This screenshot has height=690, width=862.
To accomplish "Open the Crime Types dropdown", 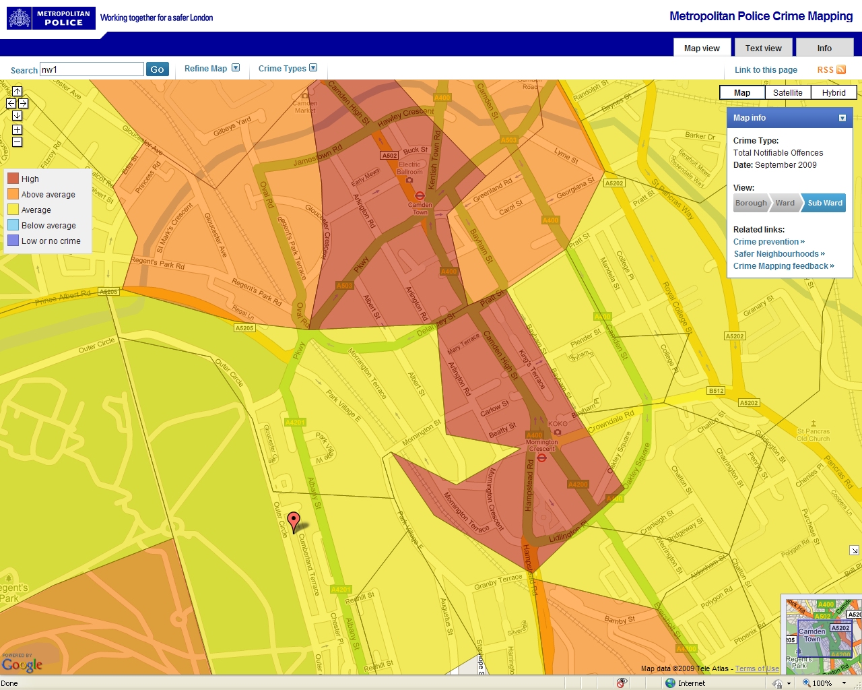I will [313, 68].
